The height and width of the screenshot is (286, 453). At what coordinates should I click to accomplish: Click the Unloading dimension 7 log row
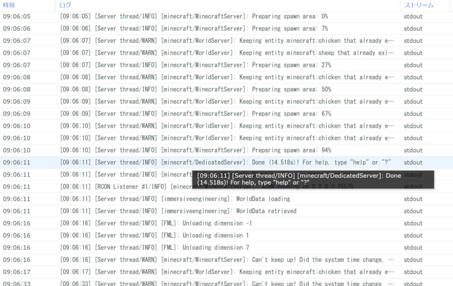point(155,248)
